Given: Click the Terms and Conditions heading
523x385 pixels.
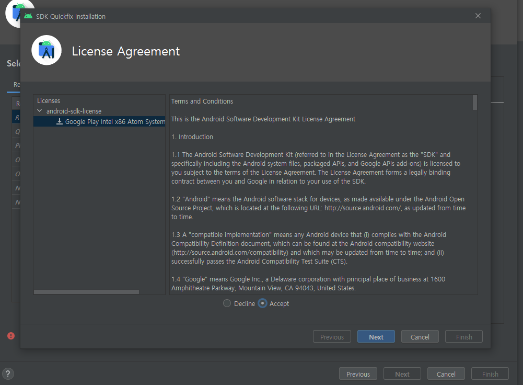Looking at the screenshot, I should tap(202, 101).
